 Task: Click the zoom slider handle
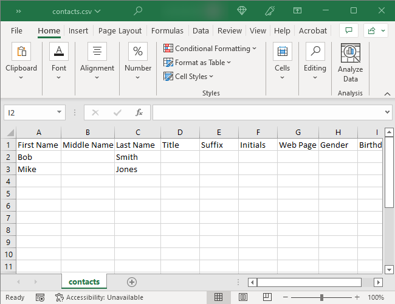(x=321, y=297)
